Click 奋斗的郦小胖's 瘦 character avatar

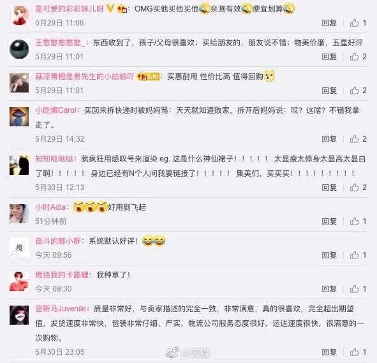(x=19, y=248)
